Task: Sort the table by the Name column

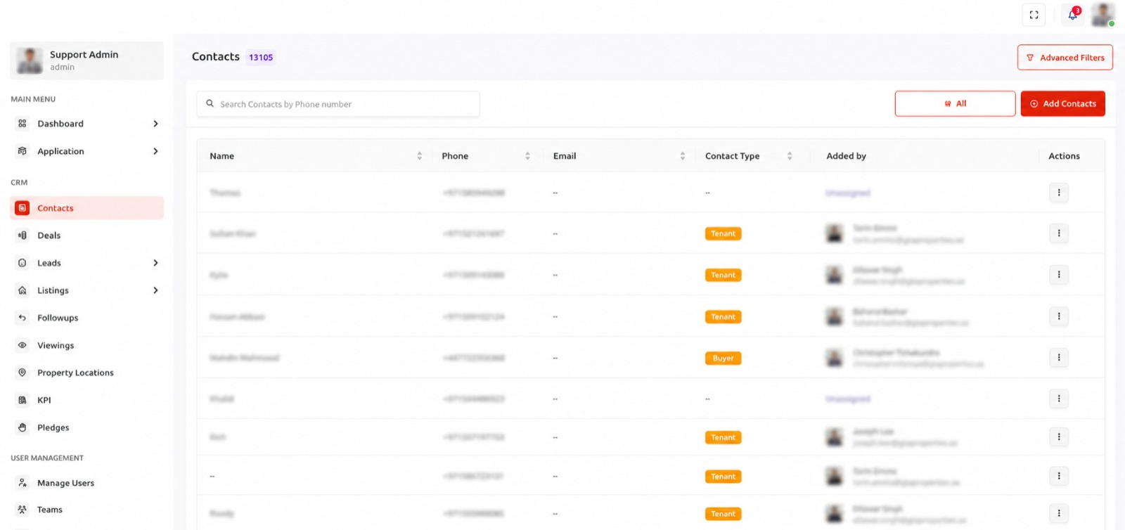Action: [420, 156]
